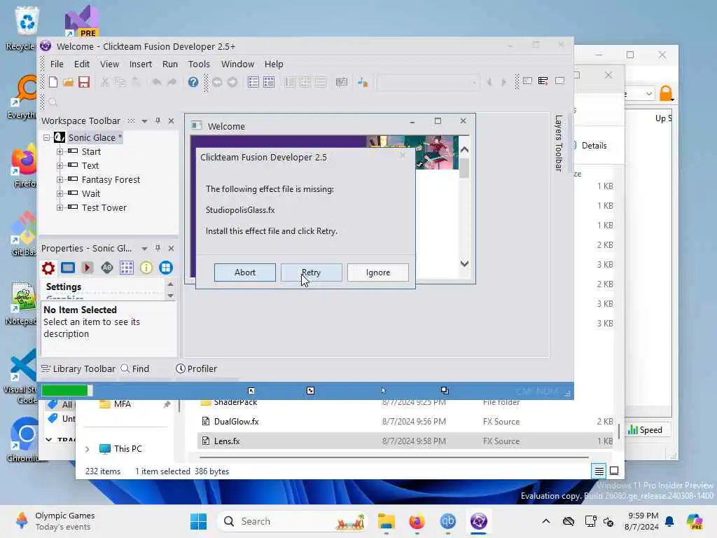Open the Tools menu
717x538 pixels.
[x=199, y=64]
